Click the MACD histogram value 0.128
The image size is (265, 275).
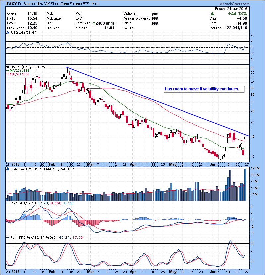tap(69, 203)
